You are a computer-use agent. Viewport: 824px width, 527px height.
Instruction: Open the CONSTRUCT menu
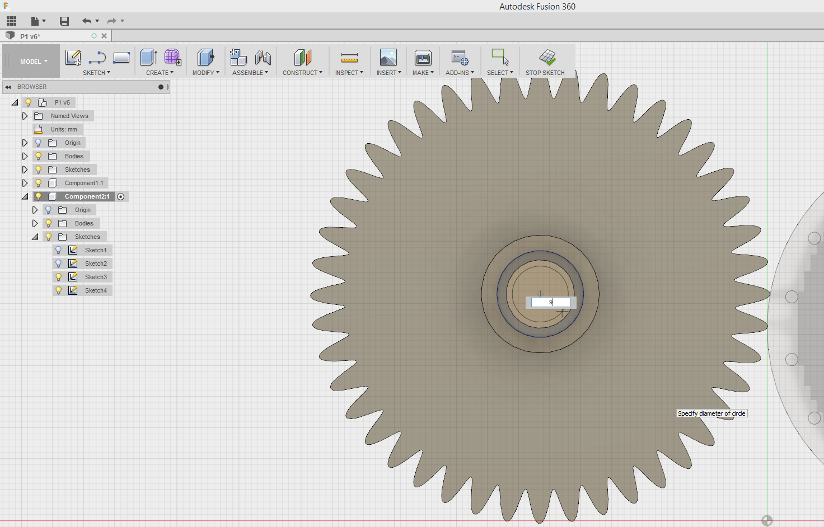[x=302, y=73]
